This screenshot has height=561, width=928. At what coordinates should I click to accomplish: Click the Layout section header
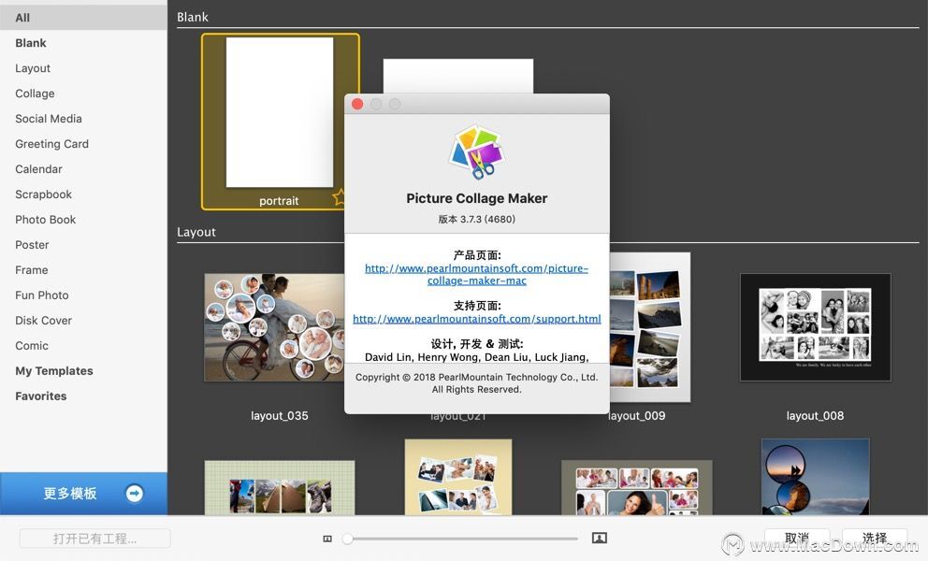(x=196, y=232)
